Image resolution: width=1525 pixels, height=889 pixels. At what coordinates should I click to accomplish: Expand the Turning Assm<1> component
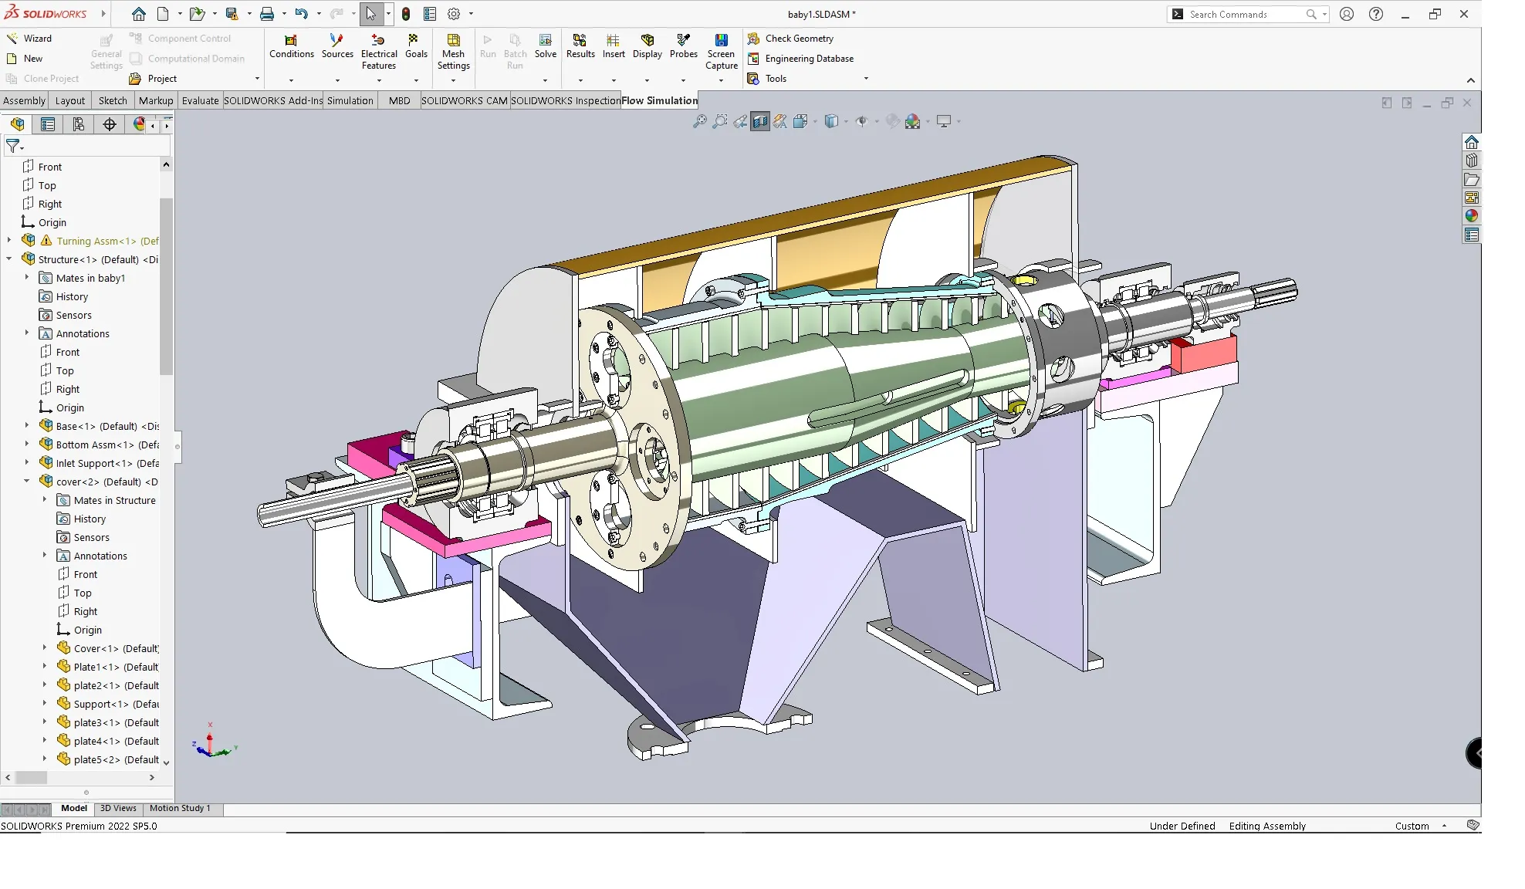pos(9,241)
